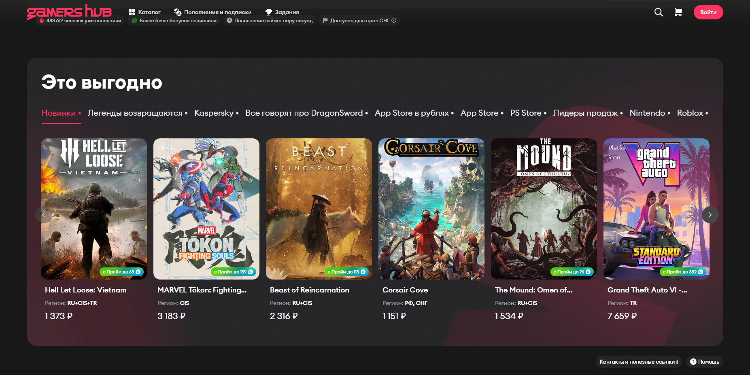Open the site search magnifier icon
This screenshot has width=750, height=375.
[659, 12]
